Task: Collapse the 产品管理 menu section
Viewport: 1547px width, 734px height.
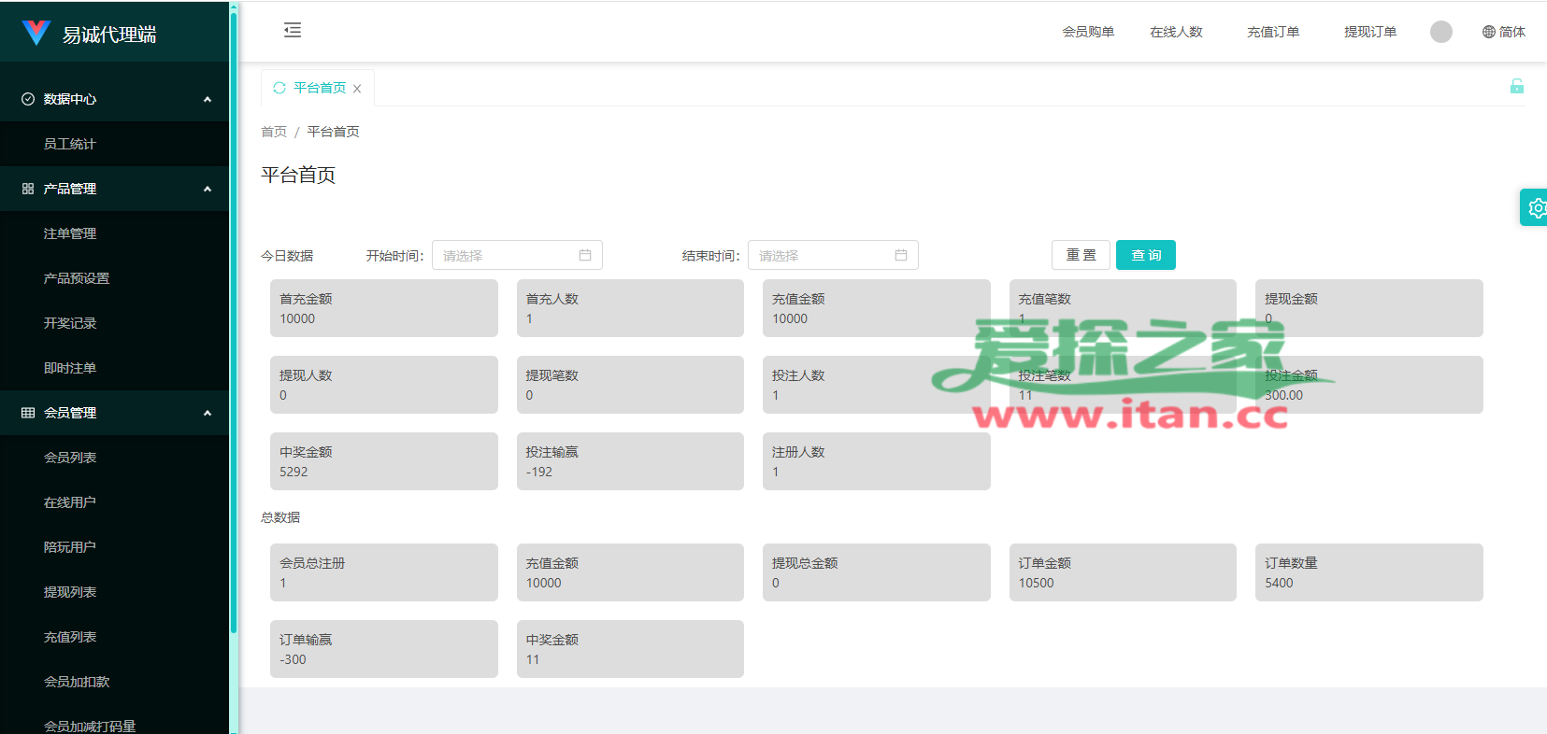Action: pyautogui.click(x=208, y=189)
